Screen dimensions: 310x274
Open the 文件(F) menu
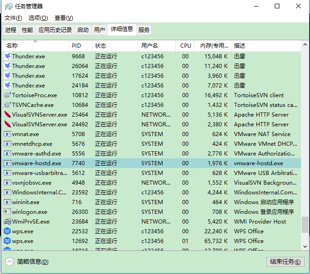tap(13, 18)
